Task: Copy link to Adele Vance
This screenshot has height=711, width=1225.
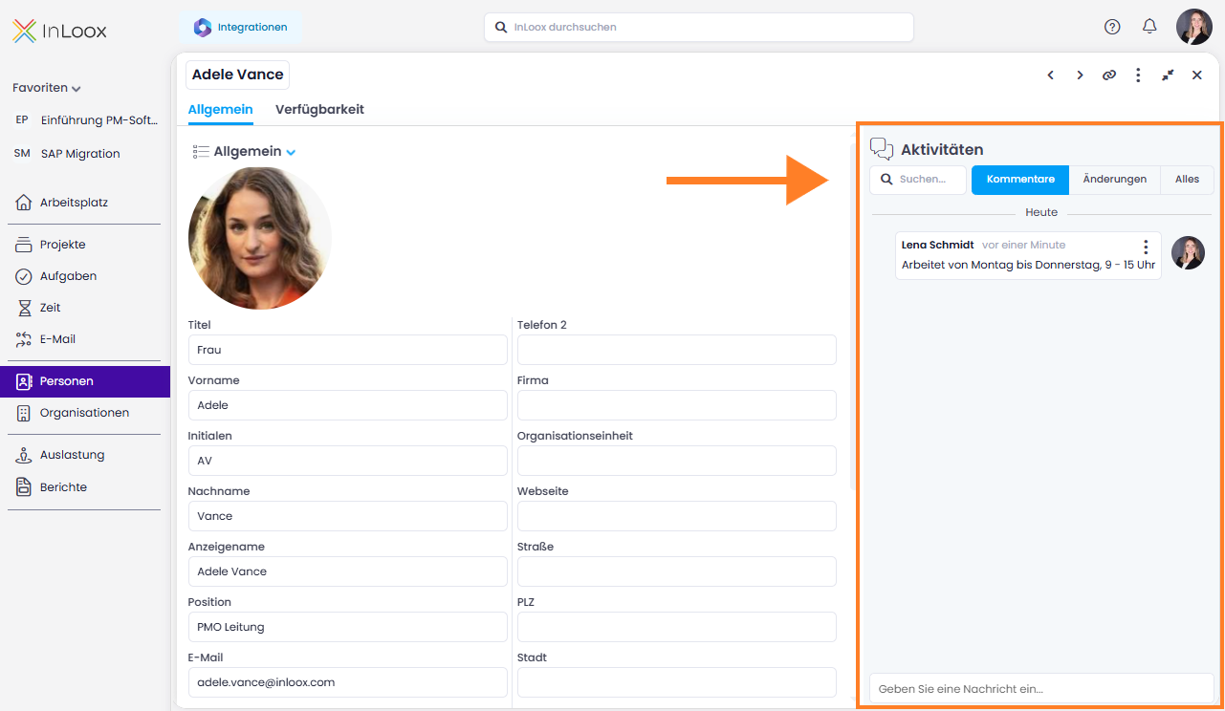Action: (x=1109, y=75)
